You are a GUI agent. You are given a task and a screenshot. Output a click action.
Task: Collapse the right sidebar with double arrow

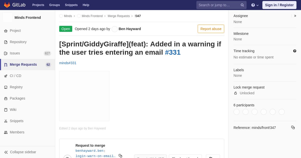click(x=295, y=16)
